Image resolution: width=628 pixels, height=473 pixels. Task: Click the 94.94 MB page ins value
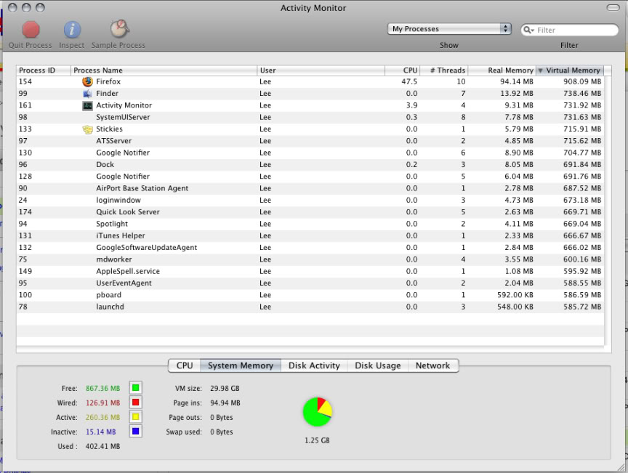point(225,403)
